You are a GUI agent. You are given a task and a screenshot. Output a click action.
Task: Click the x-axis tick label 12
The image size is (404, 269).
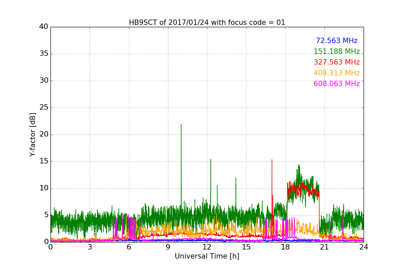pyautogui.click(x=207, y=247)
